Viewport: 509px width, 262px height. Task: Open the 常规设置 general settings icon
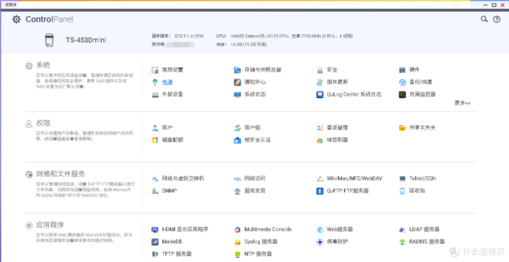tap(155, 70)
